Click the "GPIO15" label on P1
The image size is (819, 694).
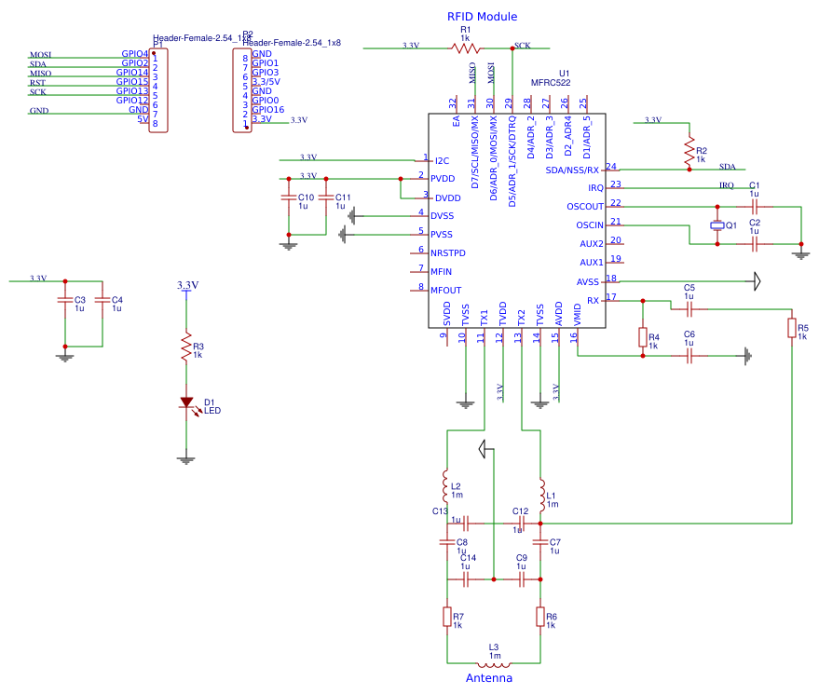[x=132, y=81]
